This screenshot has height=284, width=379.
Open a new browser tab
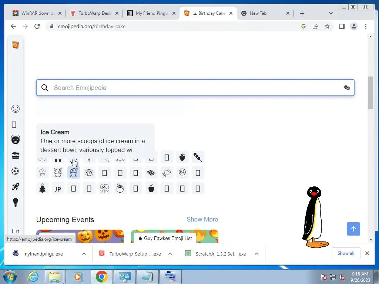302,13
